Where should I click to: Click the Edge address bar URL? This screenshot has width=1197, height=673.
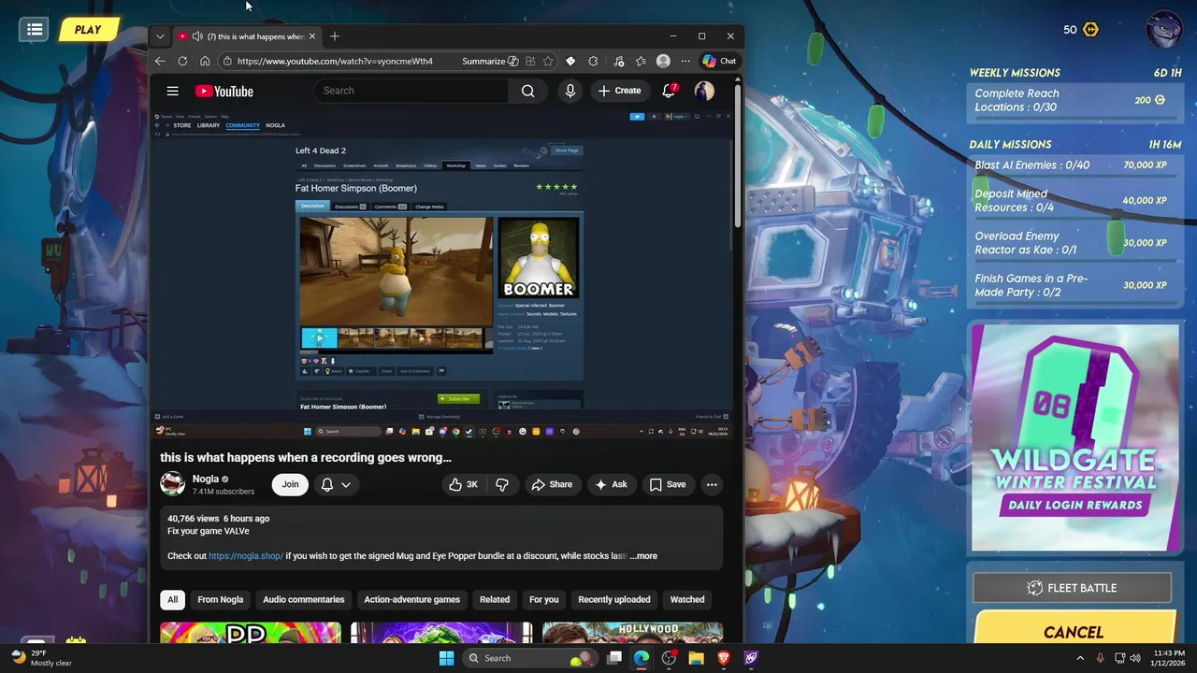point(335,61)
